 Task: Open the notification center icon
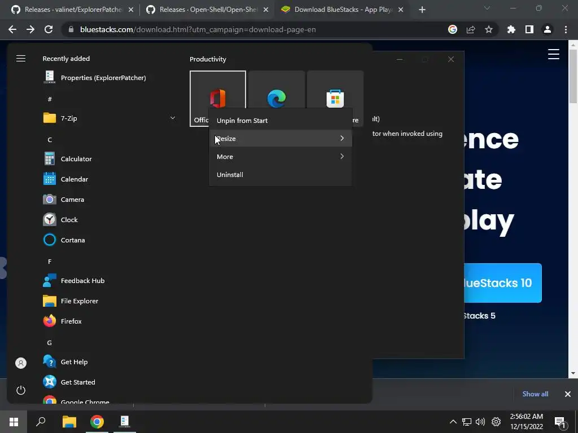coord(561,422)
